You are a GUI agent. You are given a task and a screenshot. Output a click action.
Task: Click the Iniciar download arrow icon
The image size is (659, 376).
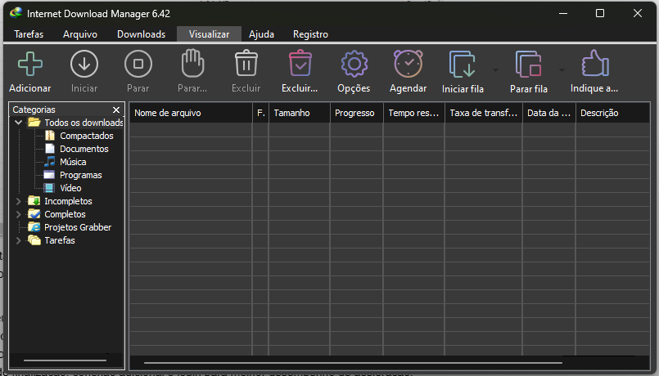tap(84, 65)
